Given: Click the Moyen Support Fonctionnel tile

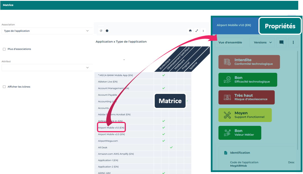Looking at the screenshot, I should 245,115.
